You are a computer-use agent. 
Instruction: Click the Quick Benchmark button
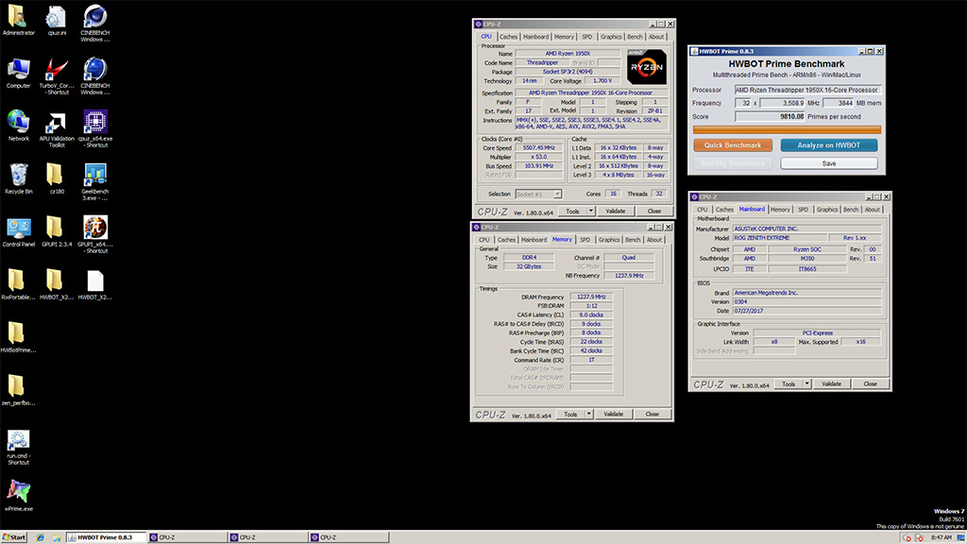coord(733,144)
